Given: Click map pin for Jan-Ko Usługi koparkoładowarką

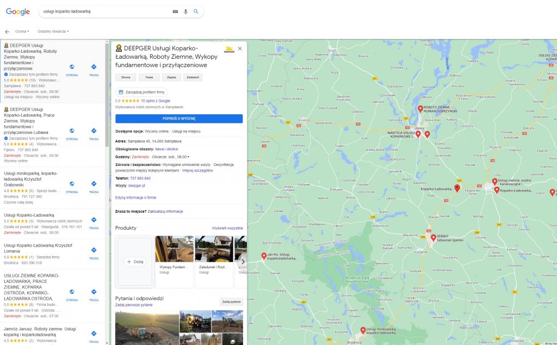Looking at the screenshot, I should click(x=264, y=256).
